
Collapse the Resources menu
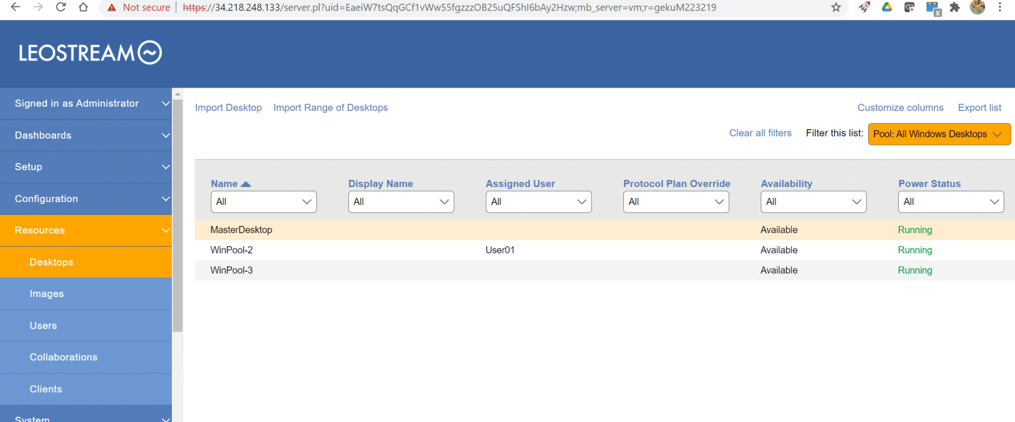click(86, 230)
